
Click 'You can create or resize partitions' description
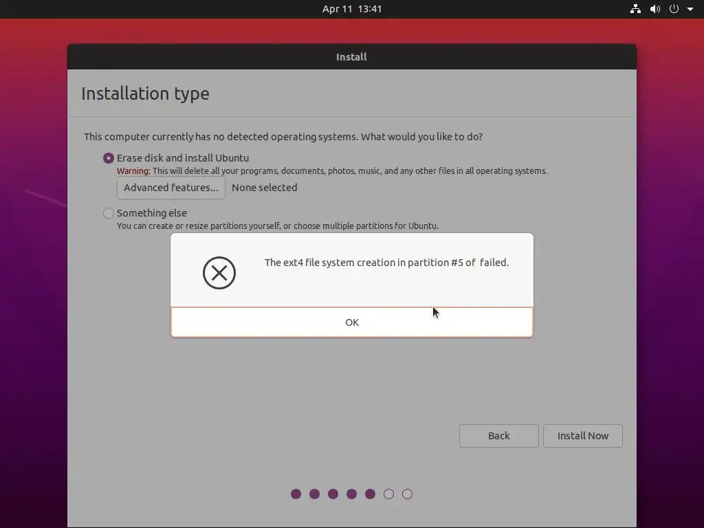[278, 225]
